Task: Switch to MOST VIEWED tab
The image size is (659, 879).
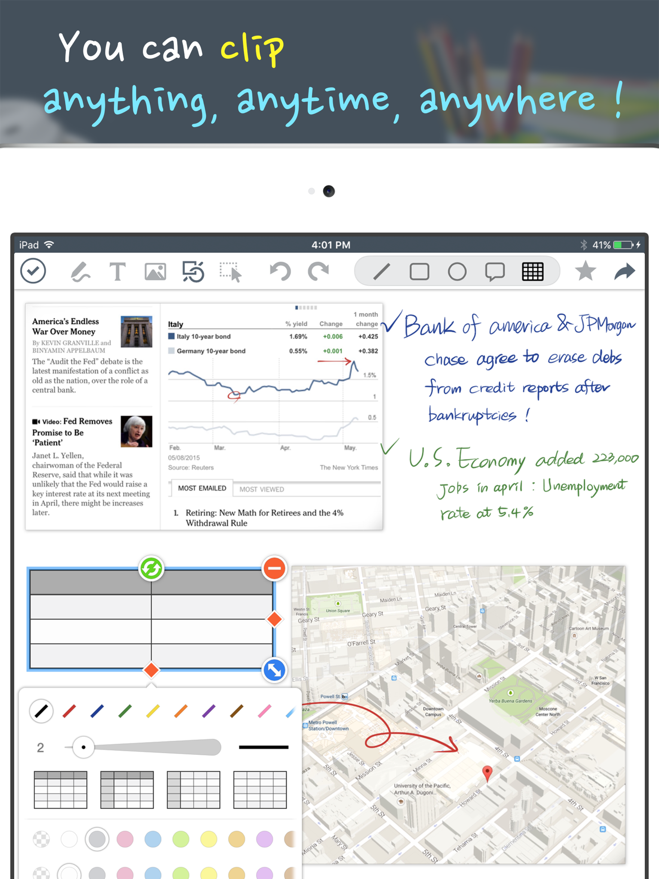Action: [x=261, y=489]
